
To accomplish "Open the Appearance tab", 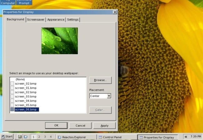I will [x=56, y=20].
